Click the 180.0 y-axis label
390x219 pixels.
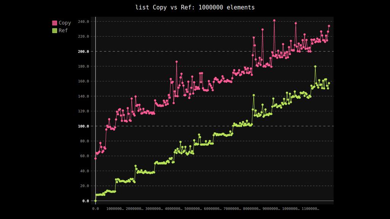pos(83,66)
